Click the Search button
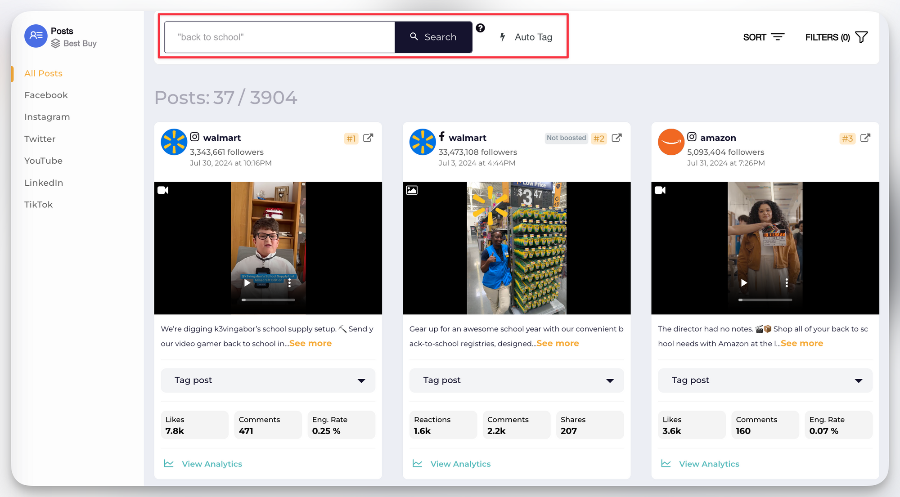Image resolution: width=900 pixels, height=497 pixels. tap(433, 37)
